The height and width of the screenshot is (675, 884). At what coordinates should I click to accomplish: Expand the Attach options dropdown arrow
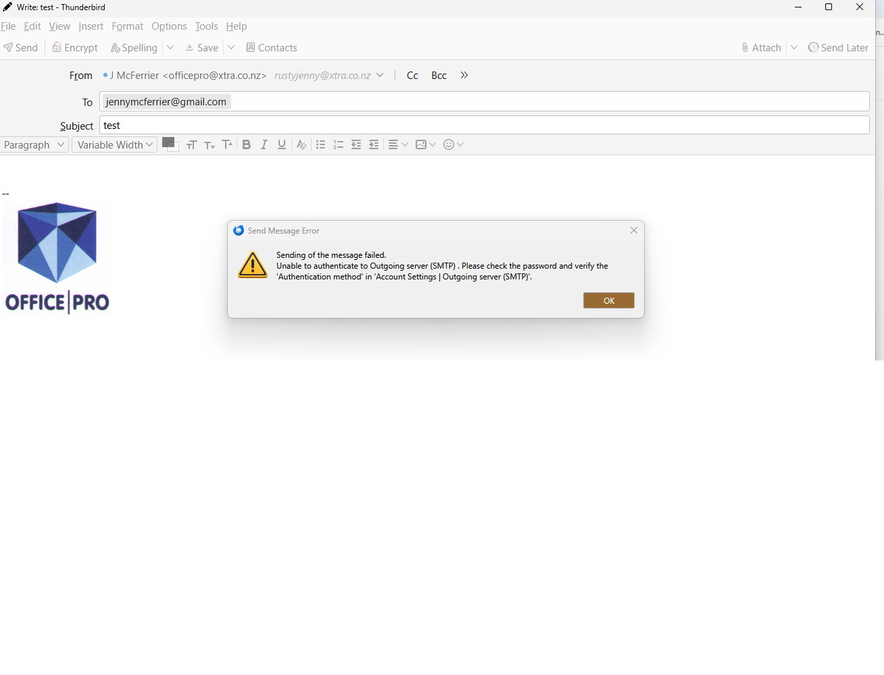coord(794,47)
